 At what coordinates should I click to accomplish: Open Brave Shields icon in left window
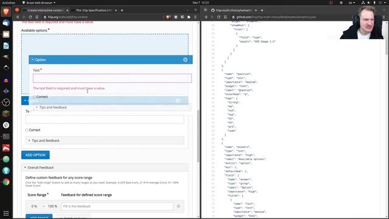pyautogui.click(x=168, y=17)
